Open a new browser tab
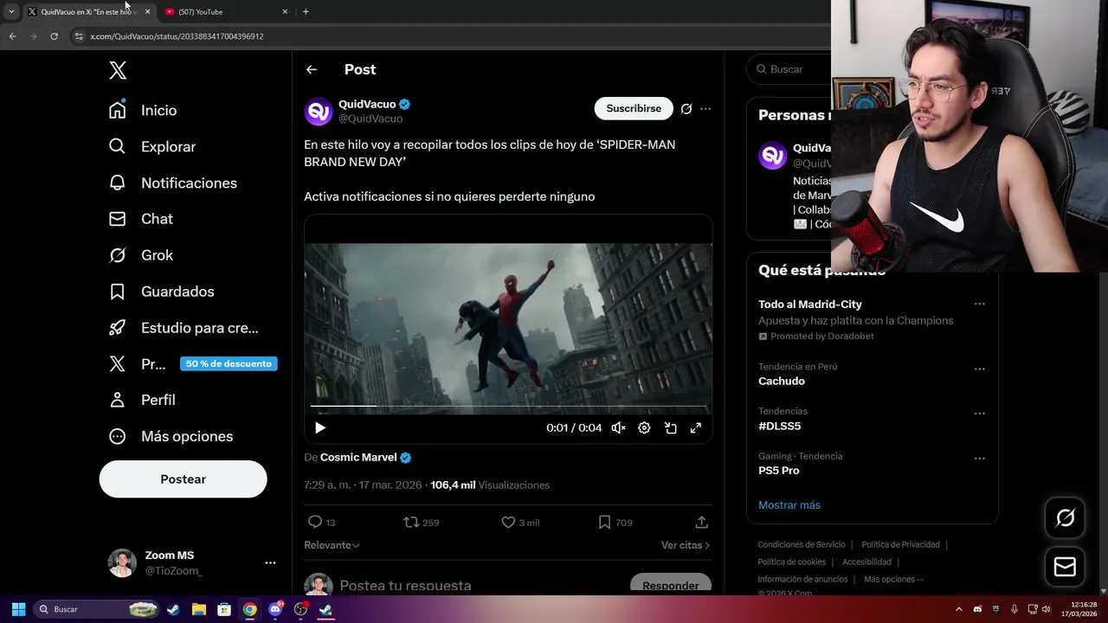This screenshot has height=623, width=1108. (x=306, y=11)
